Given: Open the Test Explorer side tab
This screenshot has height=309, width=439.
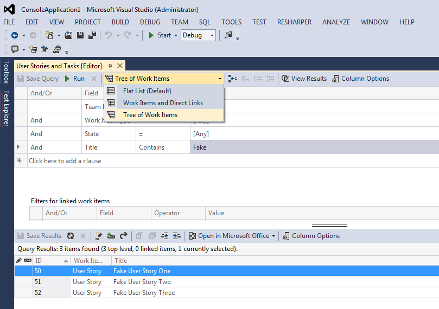Looking at the screenshot, I should (x=7, y=108).
